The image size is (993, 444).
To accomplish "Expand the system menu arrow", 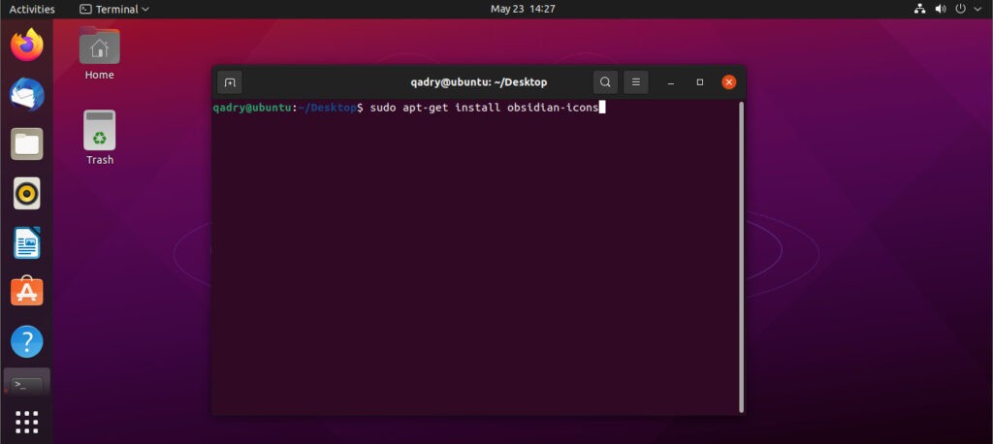I will [x=977, y=9].
